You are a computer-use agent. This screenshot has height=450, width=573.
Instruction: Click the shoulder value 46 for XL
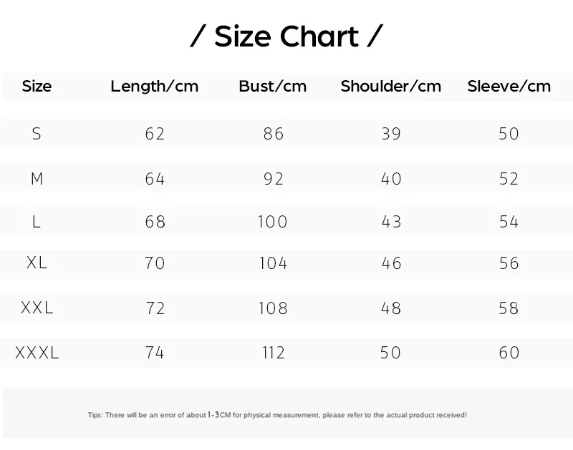[391, 263]
